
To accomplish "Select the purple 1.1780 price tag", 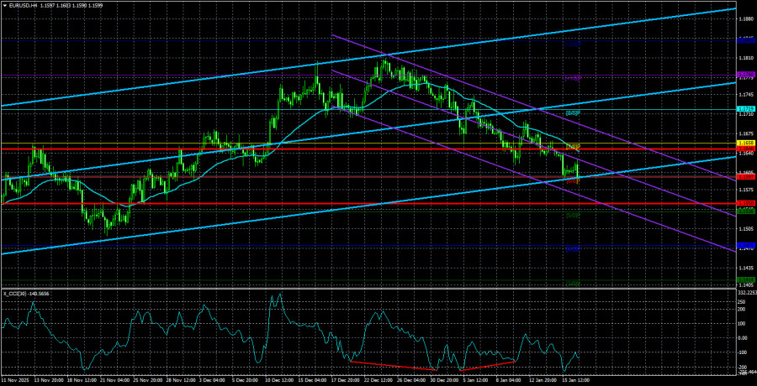I will coord(745,75).
